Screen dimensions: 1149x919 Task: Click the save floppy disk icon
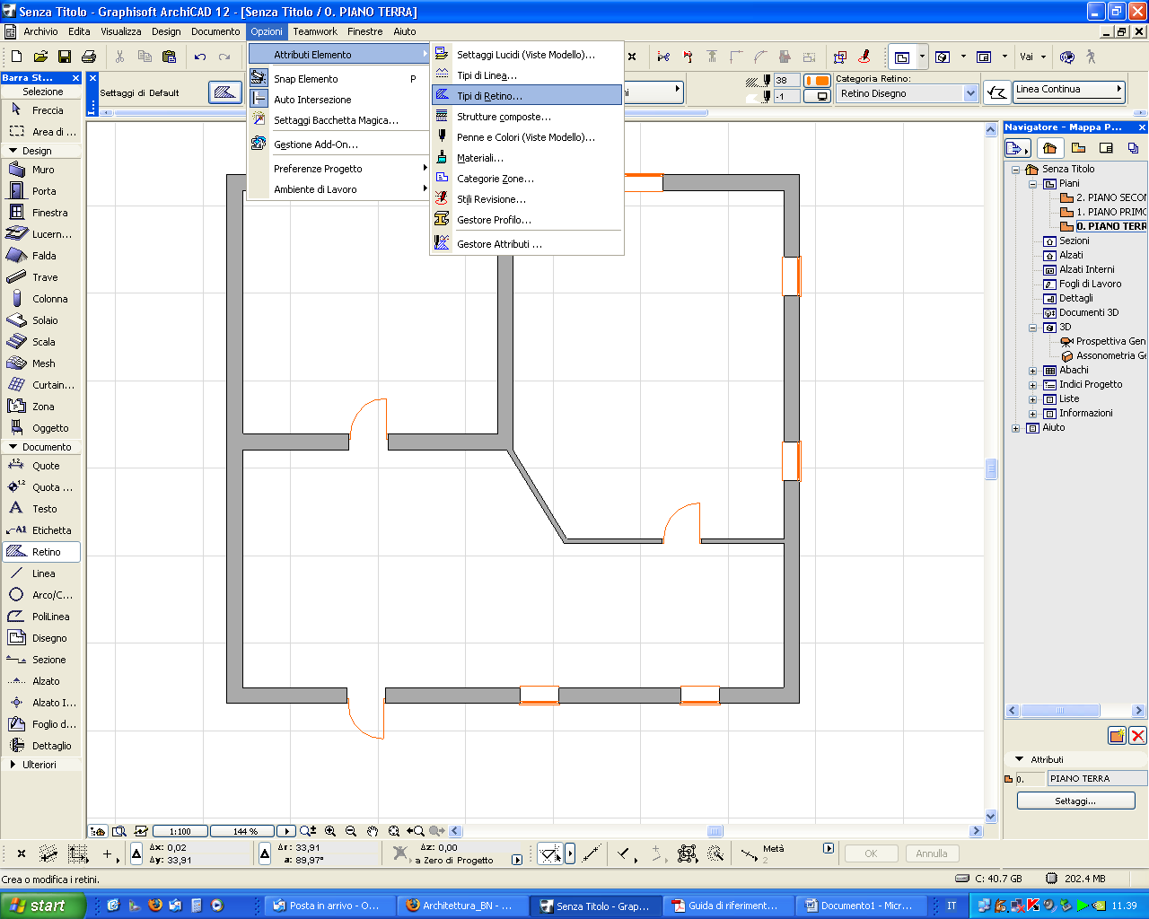coord(65,57)
